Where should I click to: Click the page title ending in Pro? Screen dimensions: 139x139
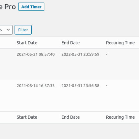pos(8,7)
